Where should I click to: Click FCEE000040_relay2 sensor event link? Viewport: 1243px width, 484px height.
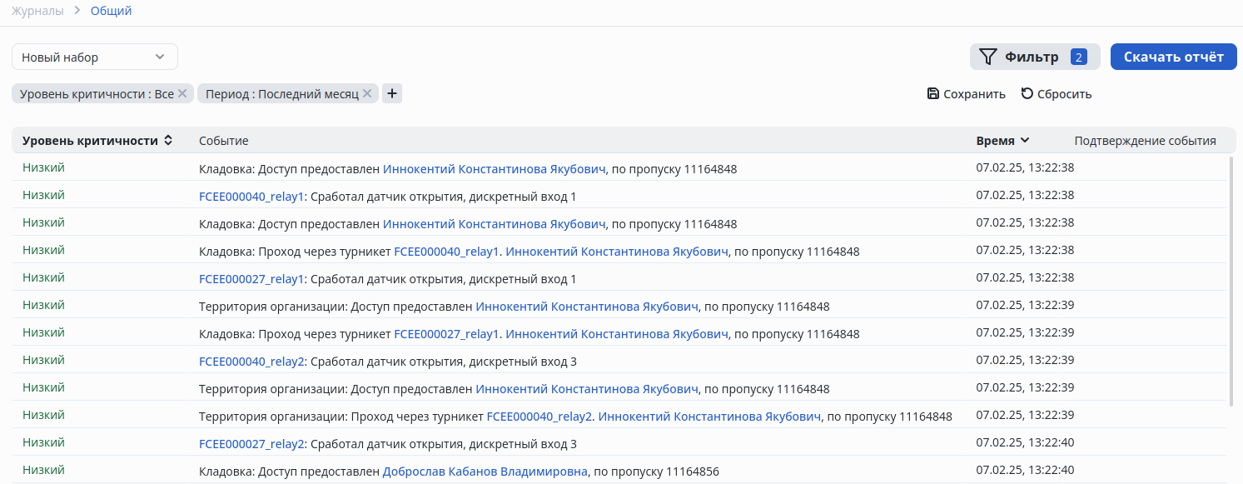click(x=252, y=362)
